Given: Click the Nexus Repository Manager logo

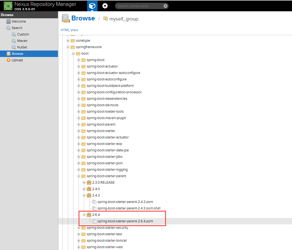Looking at the screenshot, I should coord(8,6).
